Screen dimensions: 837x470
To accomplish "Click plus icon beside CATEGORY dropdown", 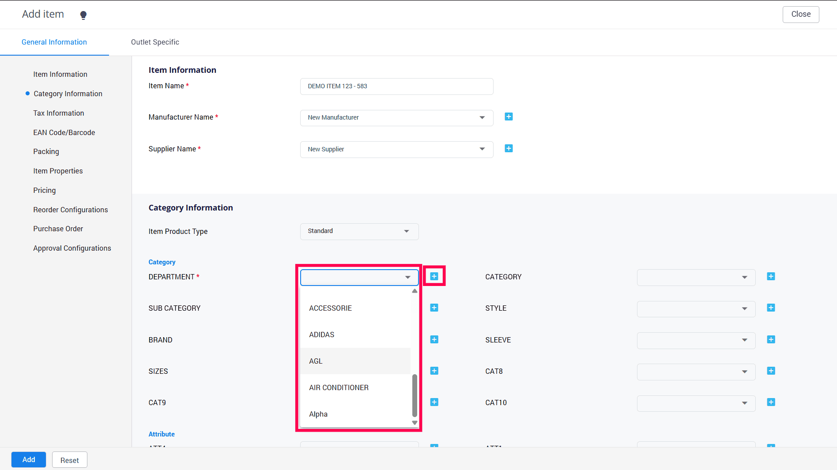I will pos(771,277).
